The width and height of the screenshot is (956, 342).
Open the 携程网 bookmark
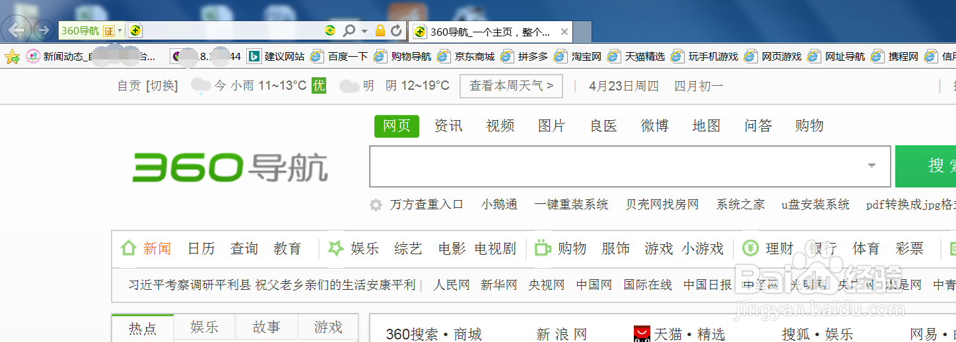[x=895, y=57]
